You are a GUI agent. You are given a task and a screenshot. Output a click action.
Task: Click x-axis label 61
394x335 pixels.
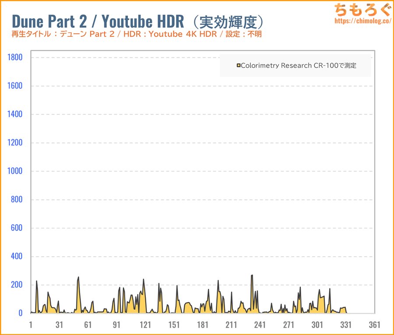88,324
